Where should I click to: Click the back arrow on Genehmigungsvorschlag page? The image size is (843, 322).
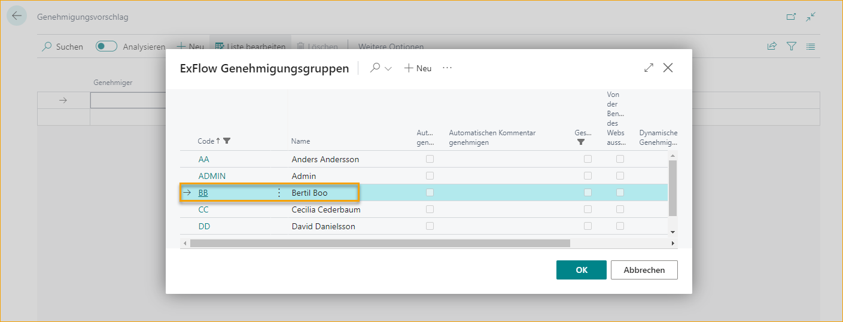(17, 16)
